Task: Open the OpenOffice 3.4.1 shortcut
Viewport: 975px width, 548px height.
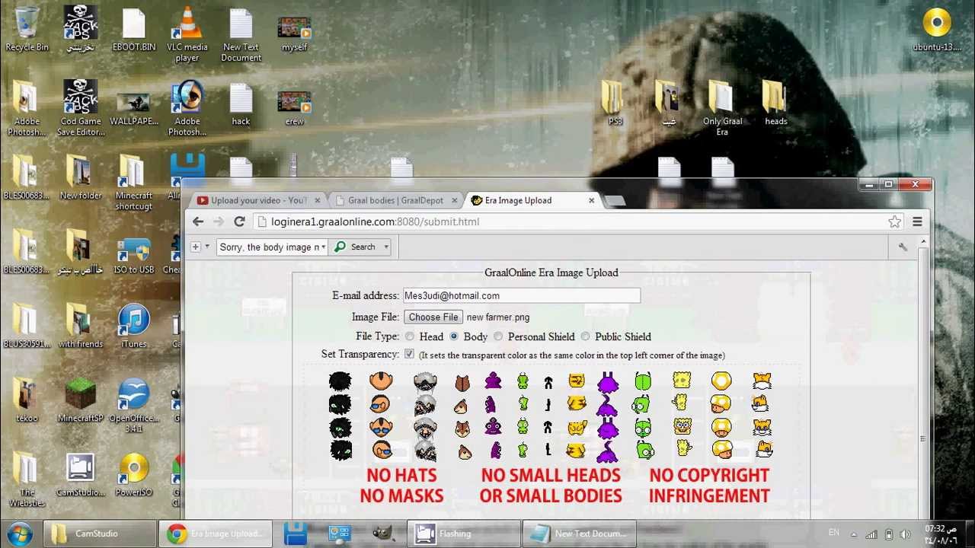Action: point(134,405)
